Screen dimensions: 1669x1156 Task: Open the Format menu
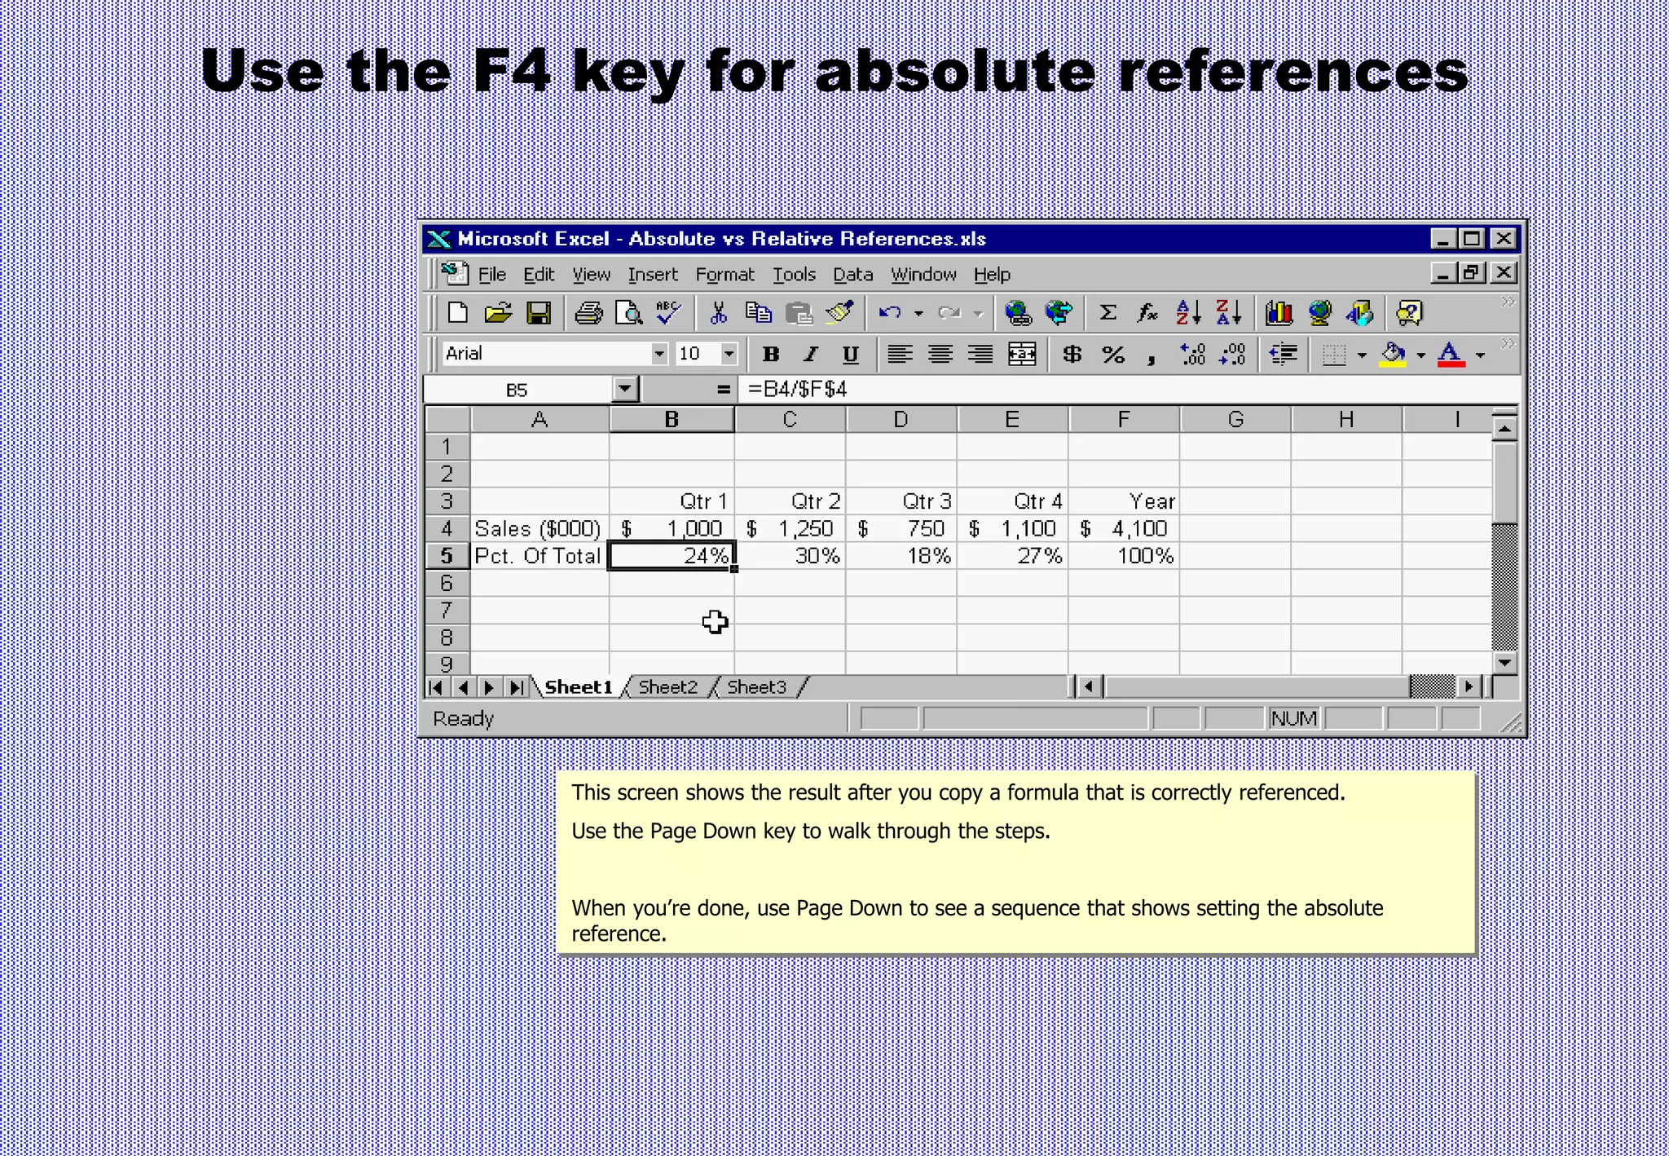[724, 275]
